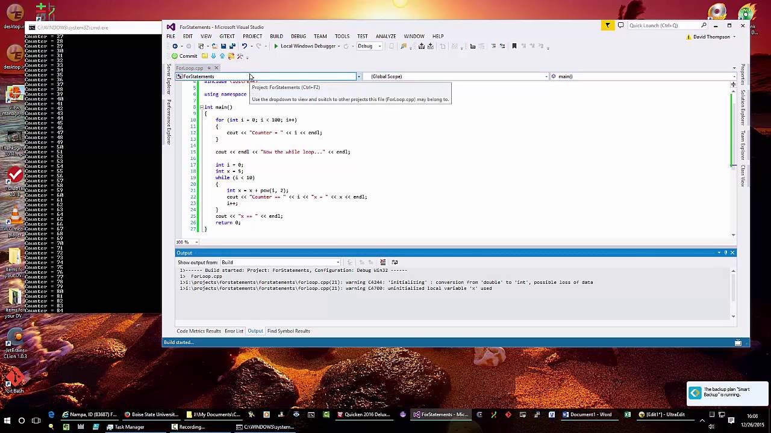This screenshot has height=433, width=771.
Task: Open the DEBUG menu
Action: (x=298, y=36)
